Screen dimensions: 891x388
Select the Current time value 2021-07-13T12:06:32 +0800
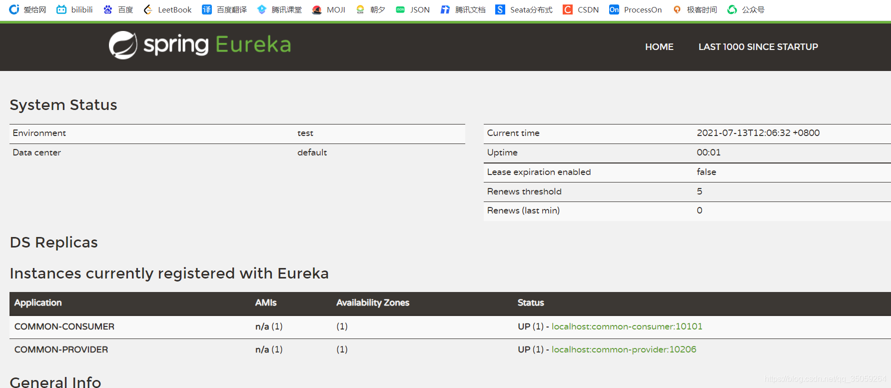pos(758,133)
